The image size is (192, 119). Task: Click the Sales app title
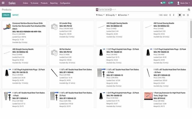12,3
